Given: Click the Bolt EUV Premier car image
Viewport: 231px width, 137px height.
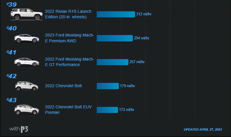Looking at the screenshot, I should [x=27, y=110].
